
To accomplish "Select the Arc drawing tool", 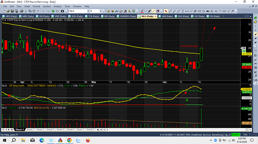I will coord(220,11).
